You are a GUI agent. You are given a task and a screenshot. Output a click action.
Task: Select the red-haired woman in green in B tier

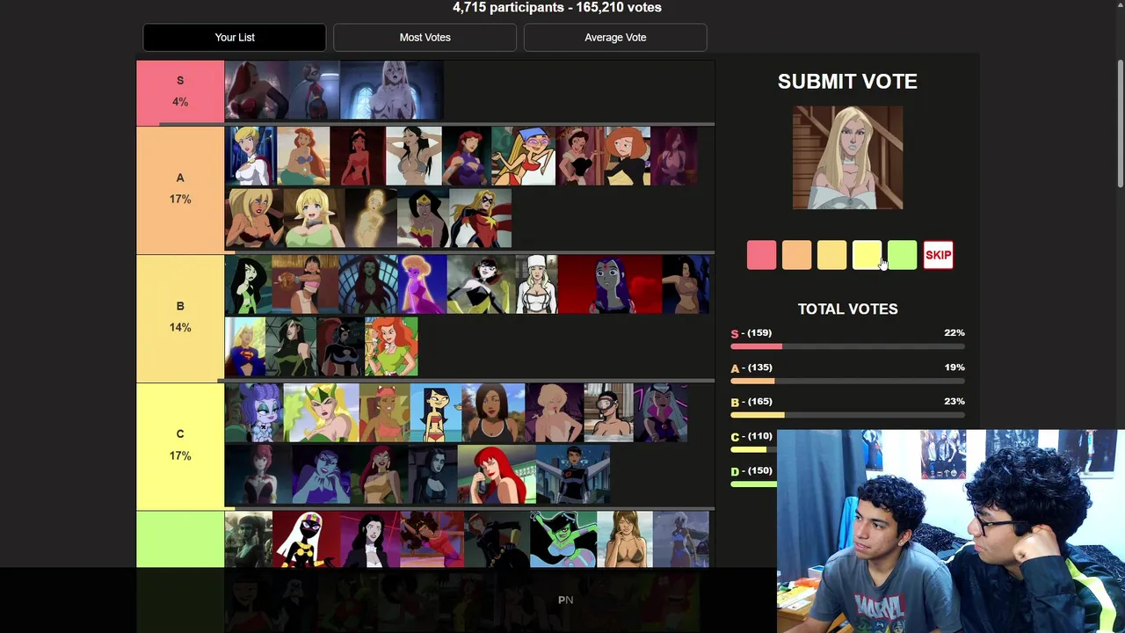(391, 347)
